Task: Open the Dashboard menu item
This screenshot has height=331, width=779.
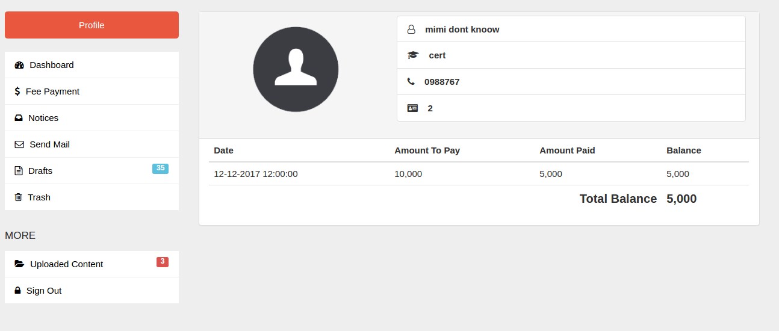Action: click(x=92, y=65)
